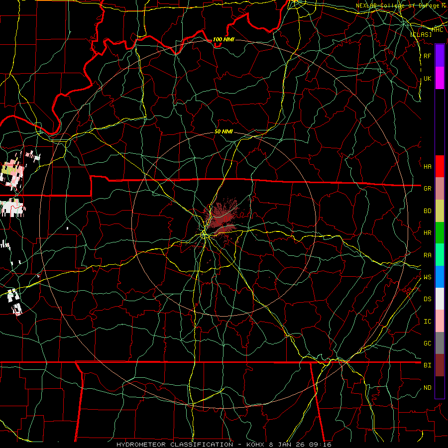Click the 'RF' legend label
Image resolution: width=448 pixels, height=448 pixels.
[x=427, y=56]
